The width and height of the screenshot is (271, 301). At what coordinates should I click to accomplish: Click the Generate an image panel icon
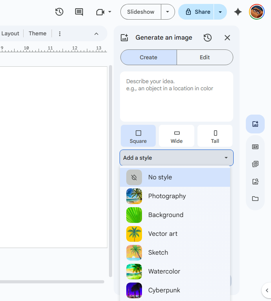tap(124, 37)
